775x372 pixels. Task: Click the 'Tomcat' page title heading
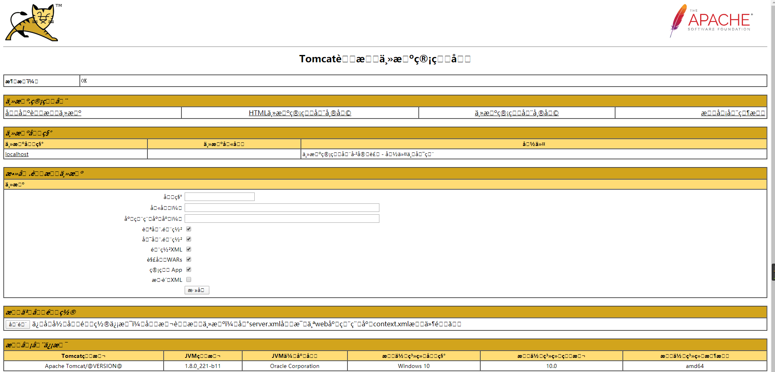point(385,59)
